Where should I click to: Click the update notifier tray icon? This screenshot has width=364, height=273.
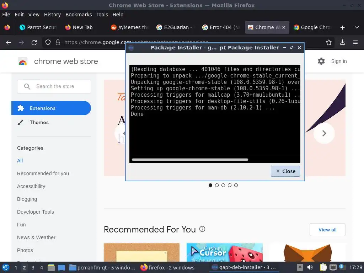click(x=342, y=267)
